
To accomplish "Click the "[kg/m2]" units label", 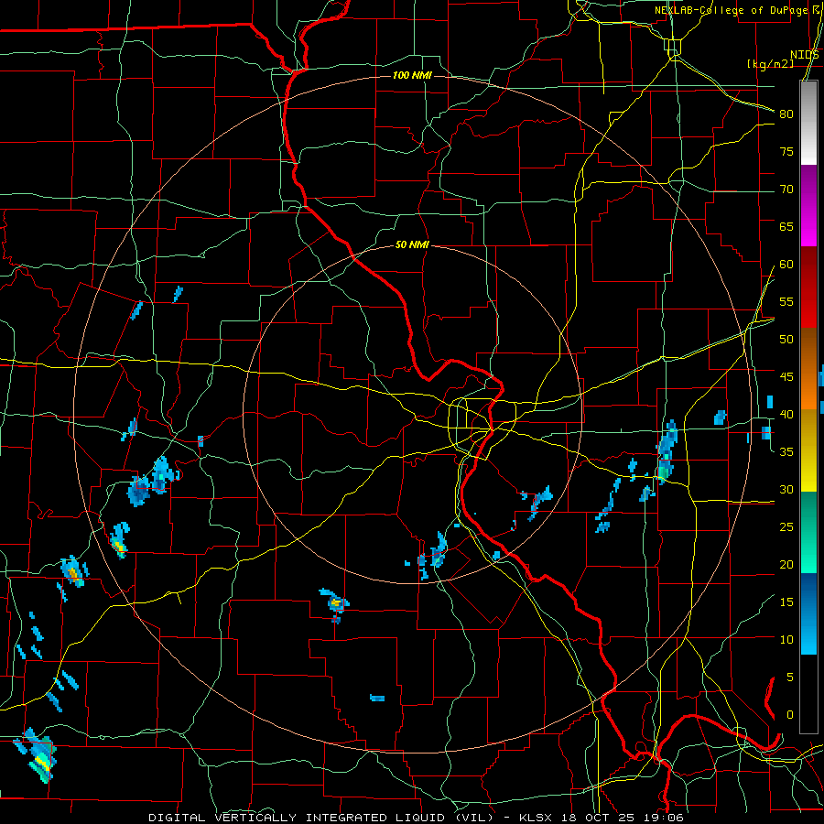I will coord(770,63).
